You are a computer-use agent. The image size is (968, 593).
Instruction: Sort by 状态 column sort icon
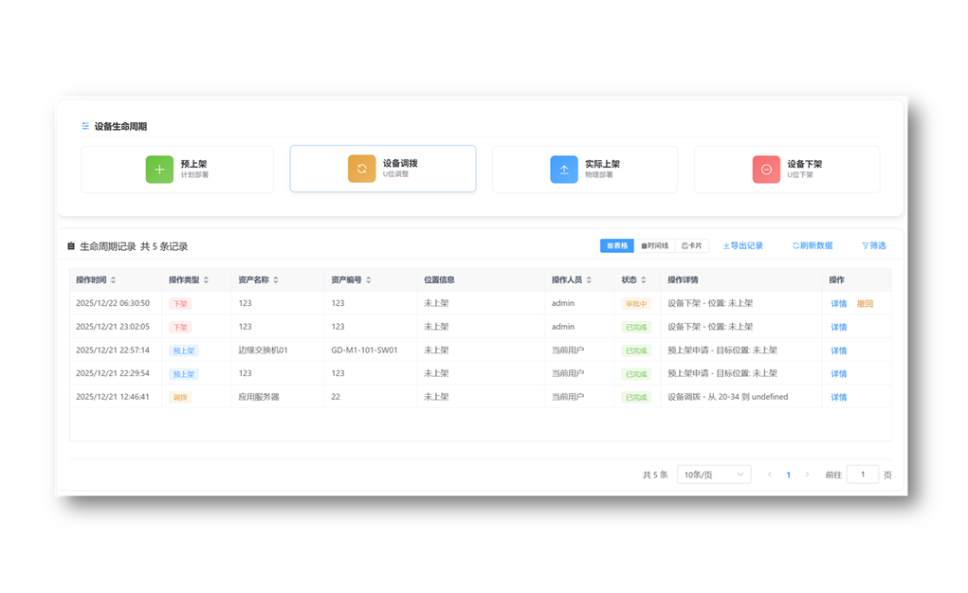(644, 280)
